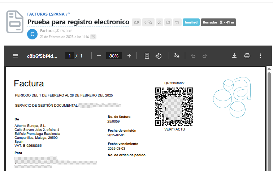Open the FACTURAS ESPAÑA space link

click(45, 14)
